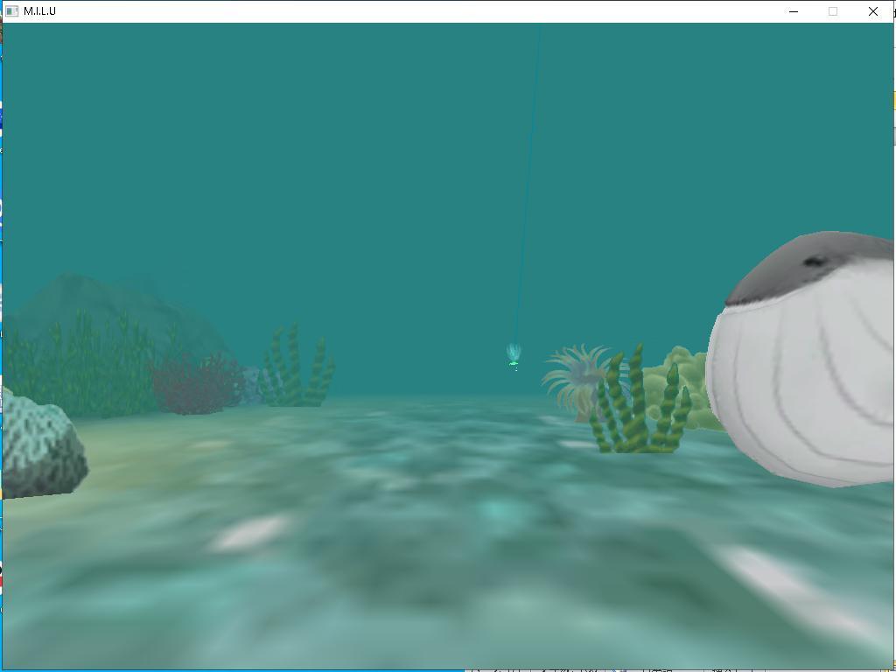Click the M.I.L.U title bar text
This screenshot has height=672, width=896.
point(40,11)
